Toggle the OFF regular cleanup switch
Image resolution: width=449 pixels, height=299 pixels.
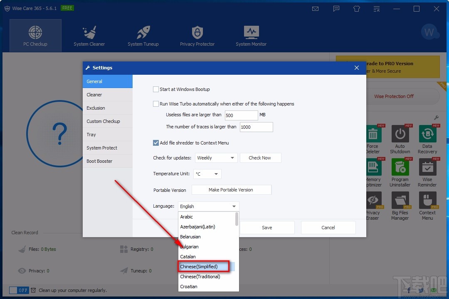click(x=19, y=290)
